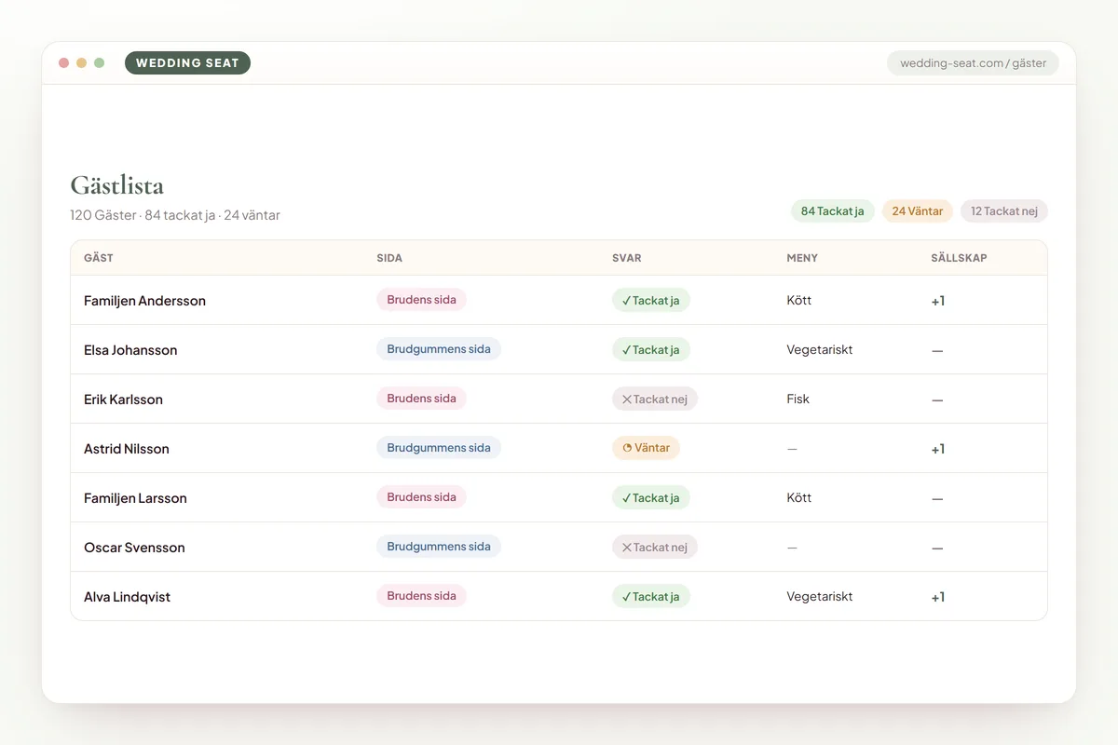Click Brudens sida tag for Alva Lindqvist

click(421, 596)
